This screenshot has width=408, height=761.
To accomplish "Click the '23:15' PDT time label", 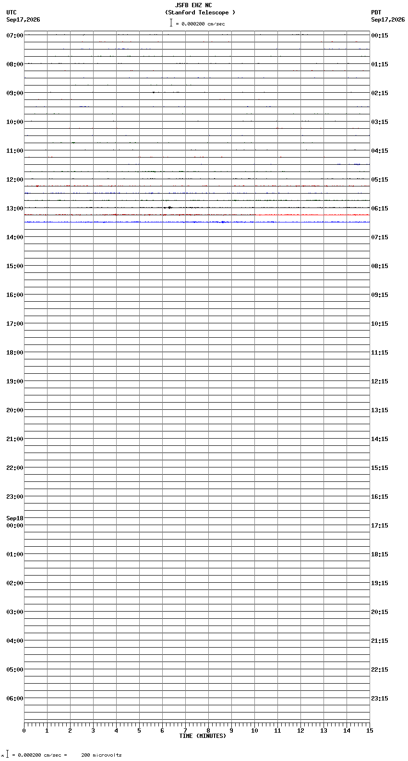I will point(380,699).
